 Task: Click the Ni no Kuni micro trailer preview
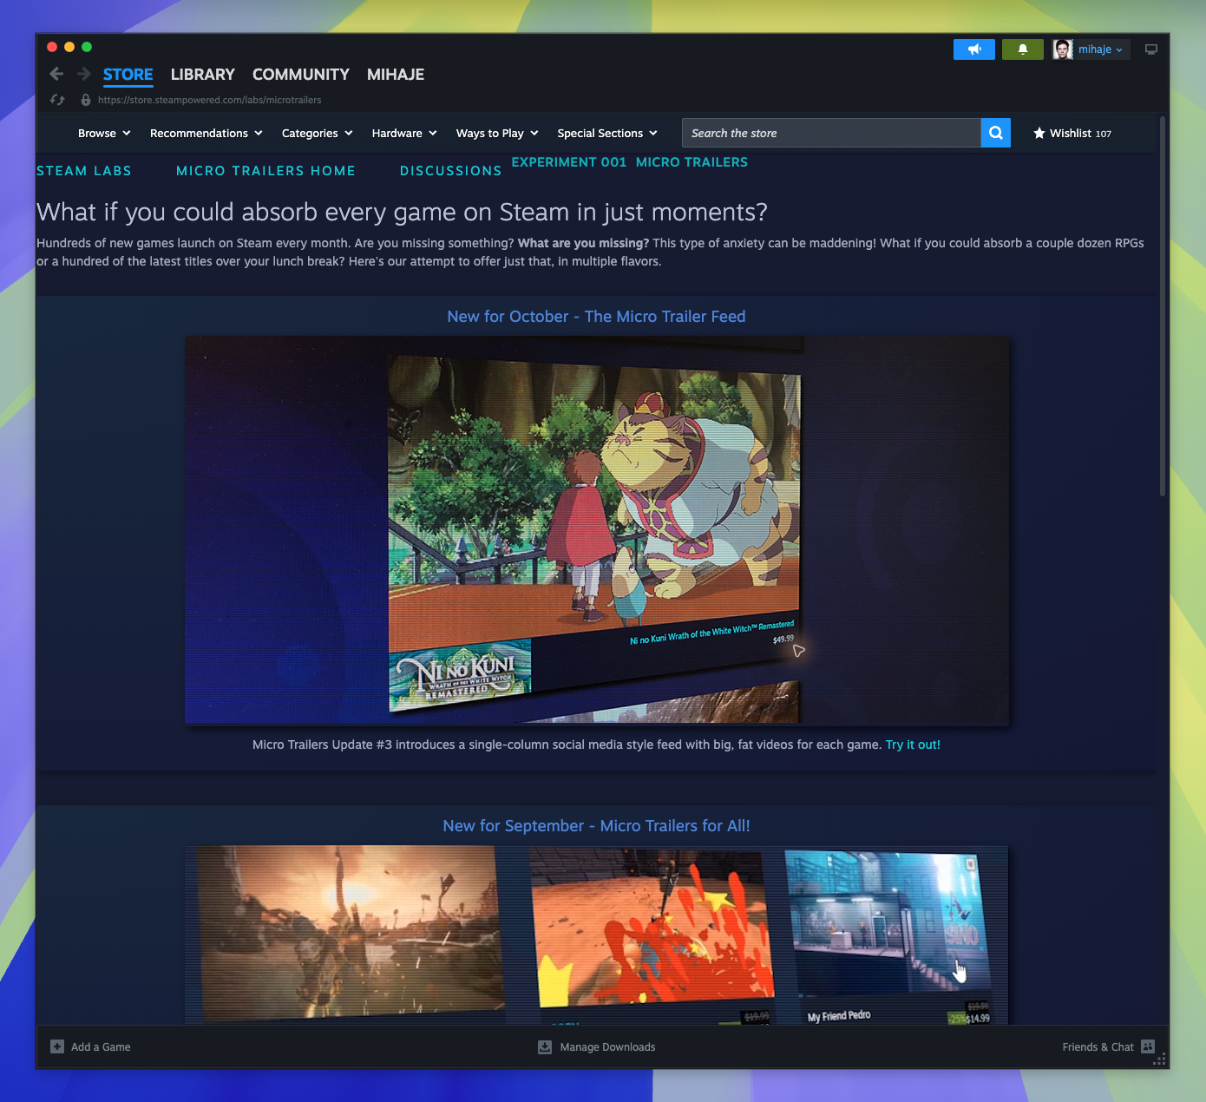click(597, 530)
